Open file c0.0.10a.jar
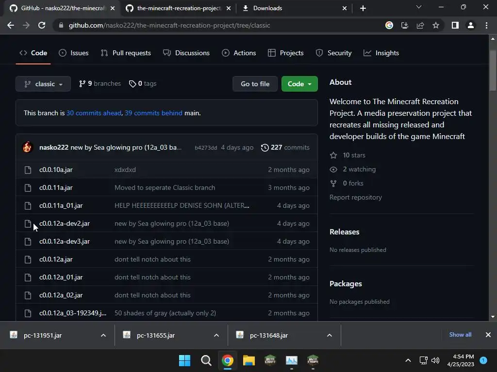Viewport: 497px width, 372px height. (56, 170)
